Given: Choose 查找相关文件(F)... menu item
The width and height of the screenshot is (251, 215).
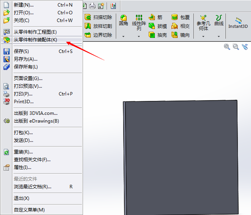Looking at the screenshot, I should 42,160.
